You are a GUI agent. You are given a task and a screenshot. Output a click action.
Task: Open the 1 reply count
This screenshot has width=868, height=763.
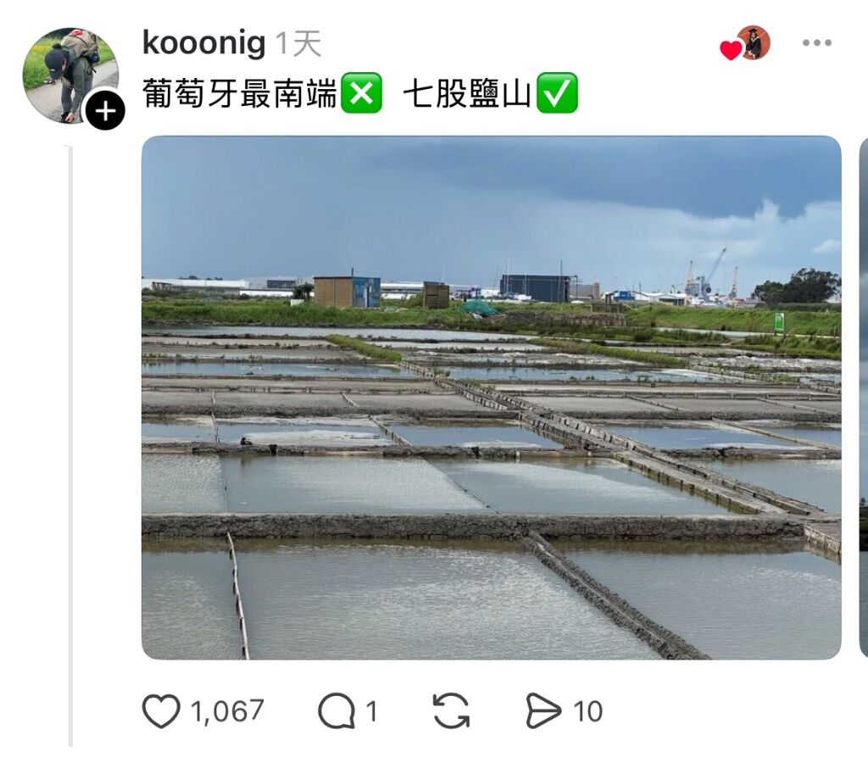point(371,711)
